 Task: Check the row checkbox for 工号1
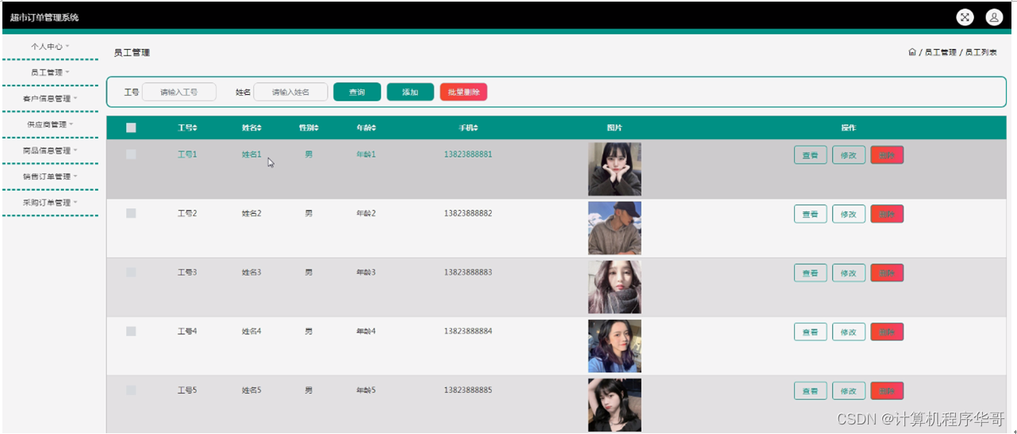131,154
